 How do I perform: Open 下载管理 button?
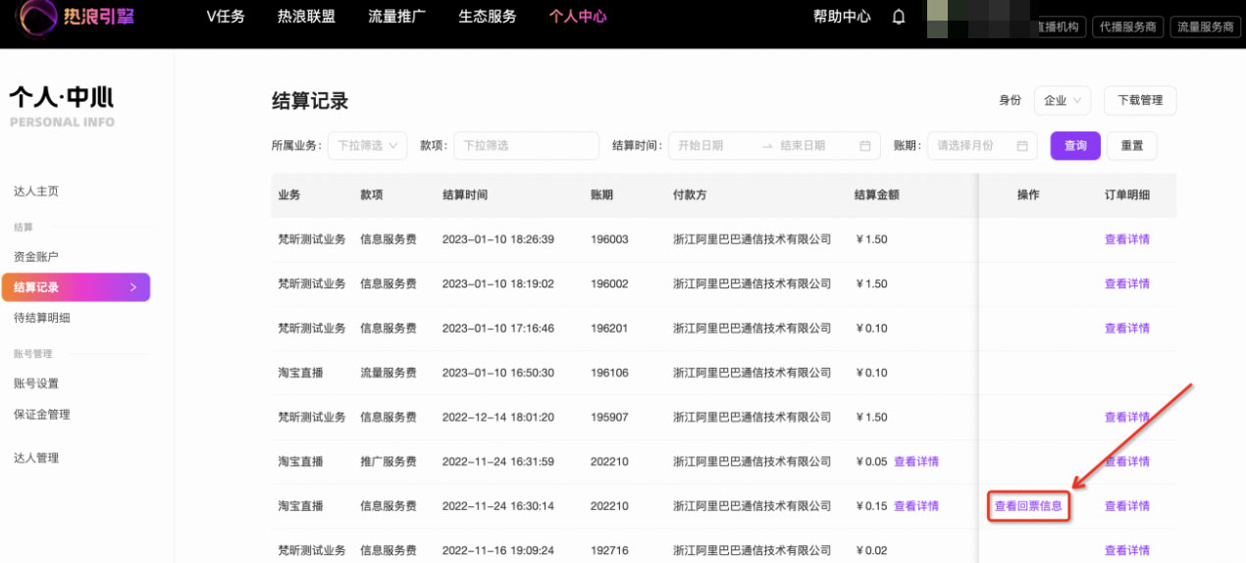1140,100
